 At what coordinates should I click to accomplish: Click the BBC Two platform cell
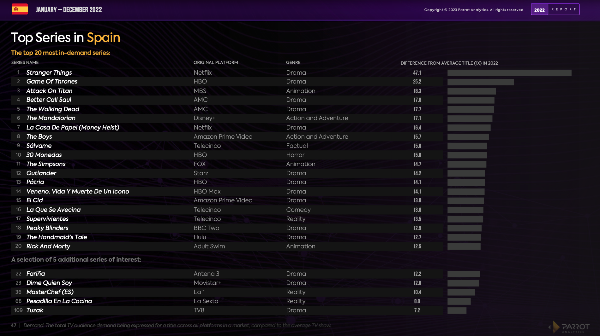[x=207, y=228]
